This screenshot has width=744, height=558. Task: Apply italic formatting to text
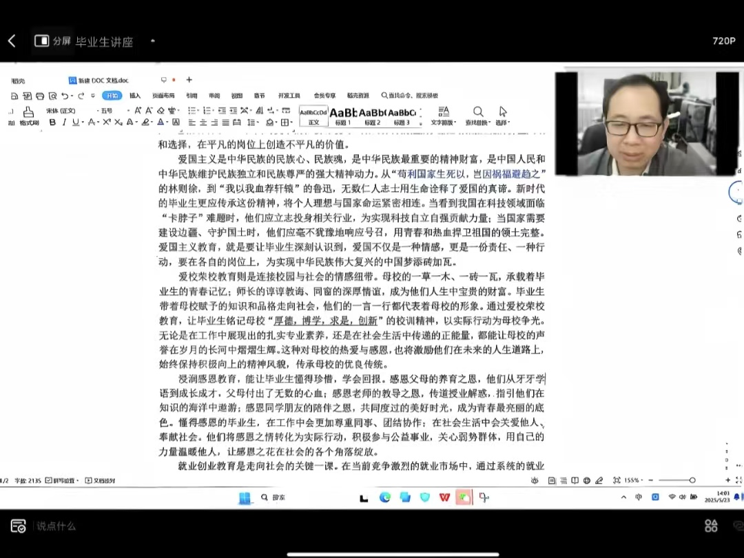pos(64,122)
